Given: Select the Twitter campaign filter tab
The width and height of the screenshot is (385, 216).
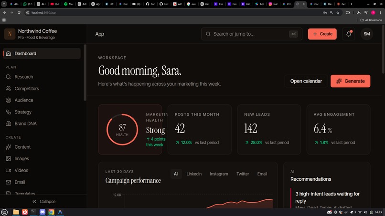Looking at the screenshot, I should pos(243,174).
